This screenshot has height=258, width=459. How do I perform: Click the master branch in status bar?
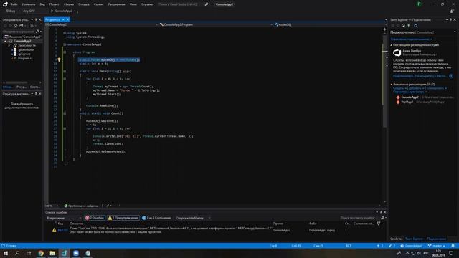pyautogui.click(x=436, y=246)
